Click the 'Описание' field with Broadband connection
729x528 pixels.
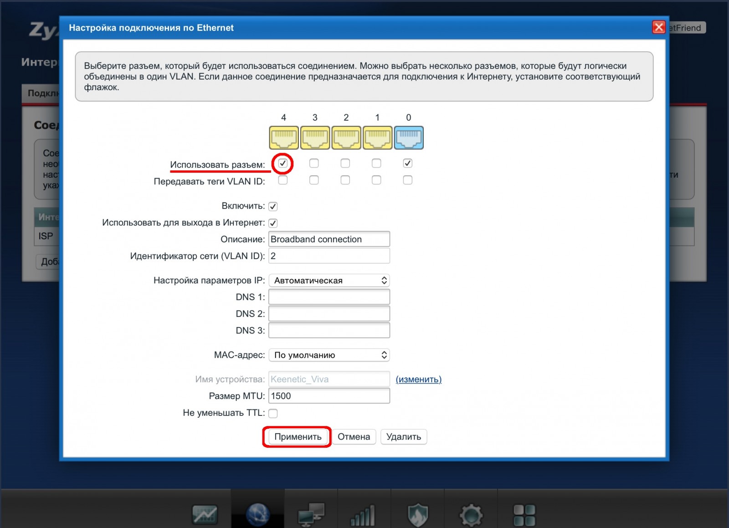point(329,239)
